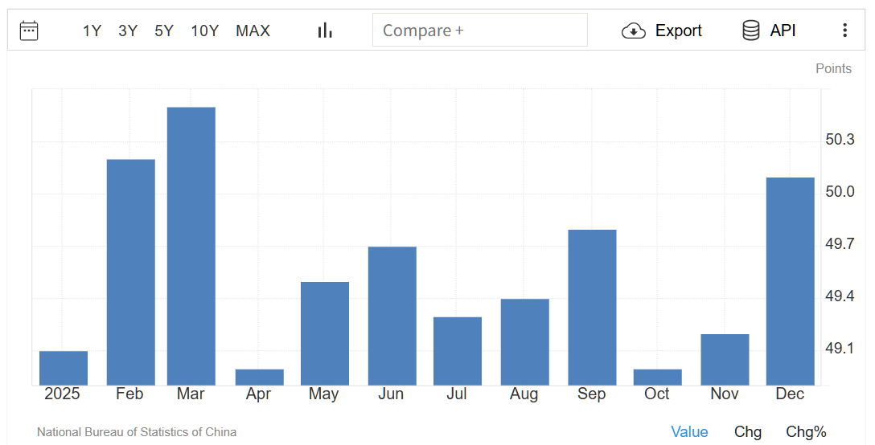Open the three-dot more options menu
Viewport: 875px width, 445px height.
coord(844,31)
